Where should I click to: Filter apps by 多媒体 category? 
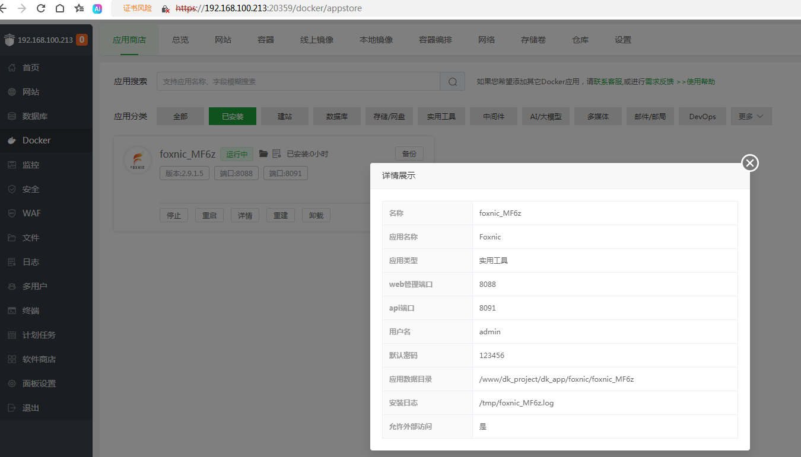click(598, 116)
